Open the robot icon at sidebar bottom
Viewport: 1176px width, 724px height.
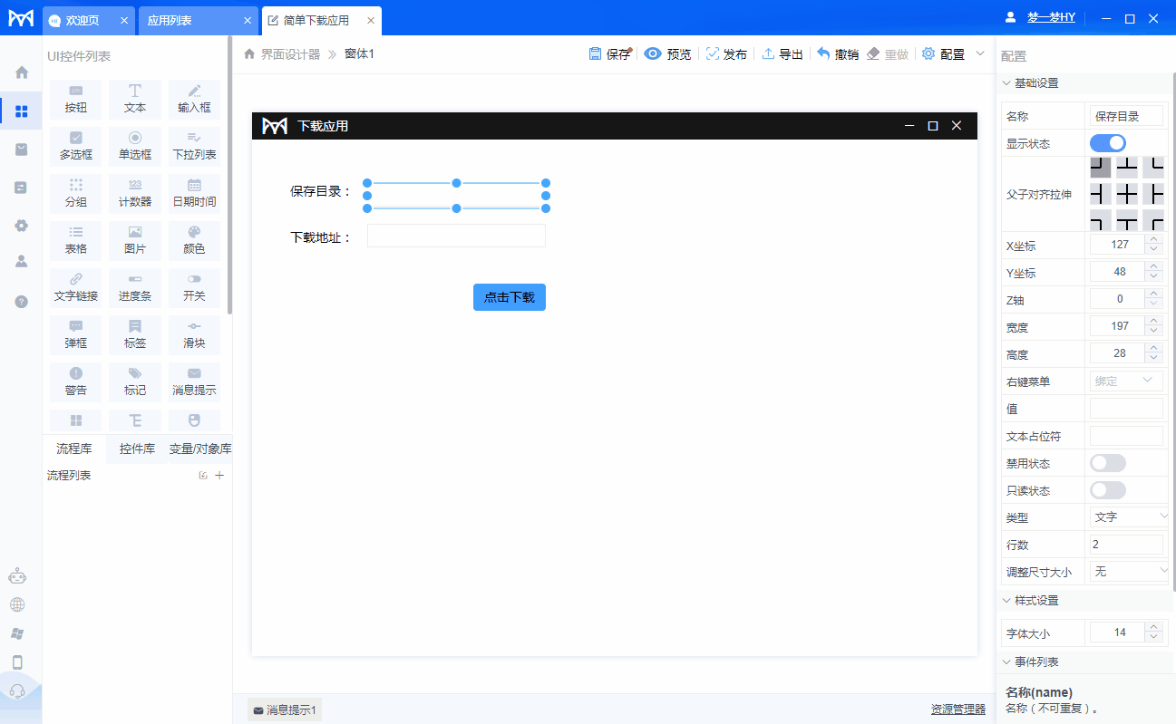[17, 575]
